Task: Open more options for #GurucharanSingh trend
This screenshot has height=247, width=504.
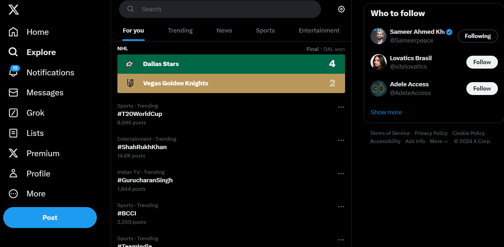Action: point(341,174)
